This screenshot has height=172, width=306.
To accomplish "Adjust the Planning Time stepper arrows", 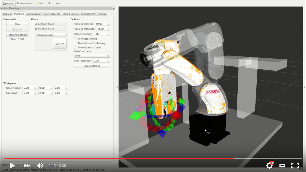I will coord(109,24).
